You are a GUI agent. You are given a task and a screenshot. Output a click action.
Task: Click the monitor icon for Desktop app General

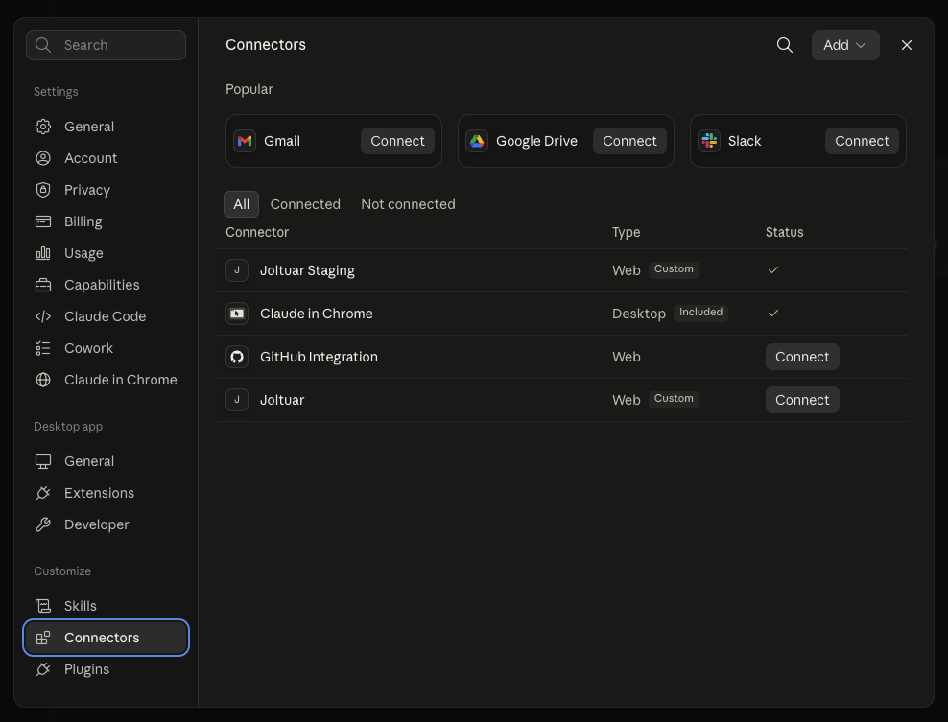(x=43, y=461)
